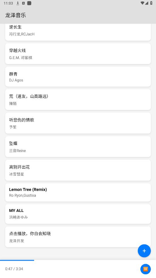Open MY ALL by 浜崎あゆみ

tap(78, 214)
